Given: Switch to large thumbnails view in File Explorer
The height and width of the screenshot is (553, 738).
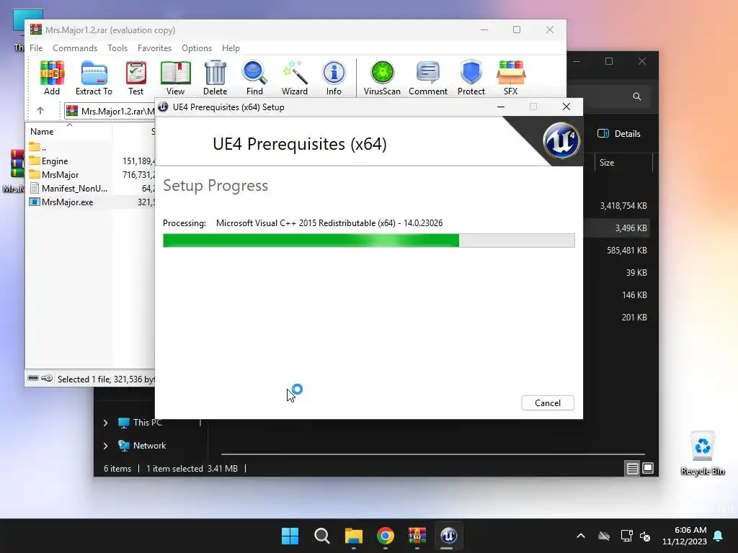Looking at the screenshot, I should point(648,468).
